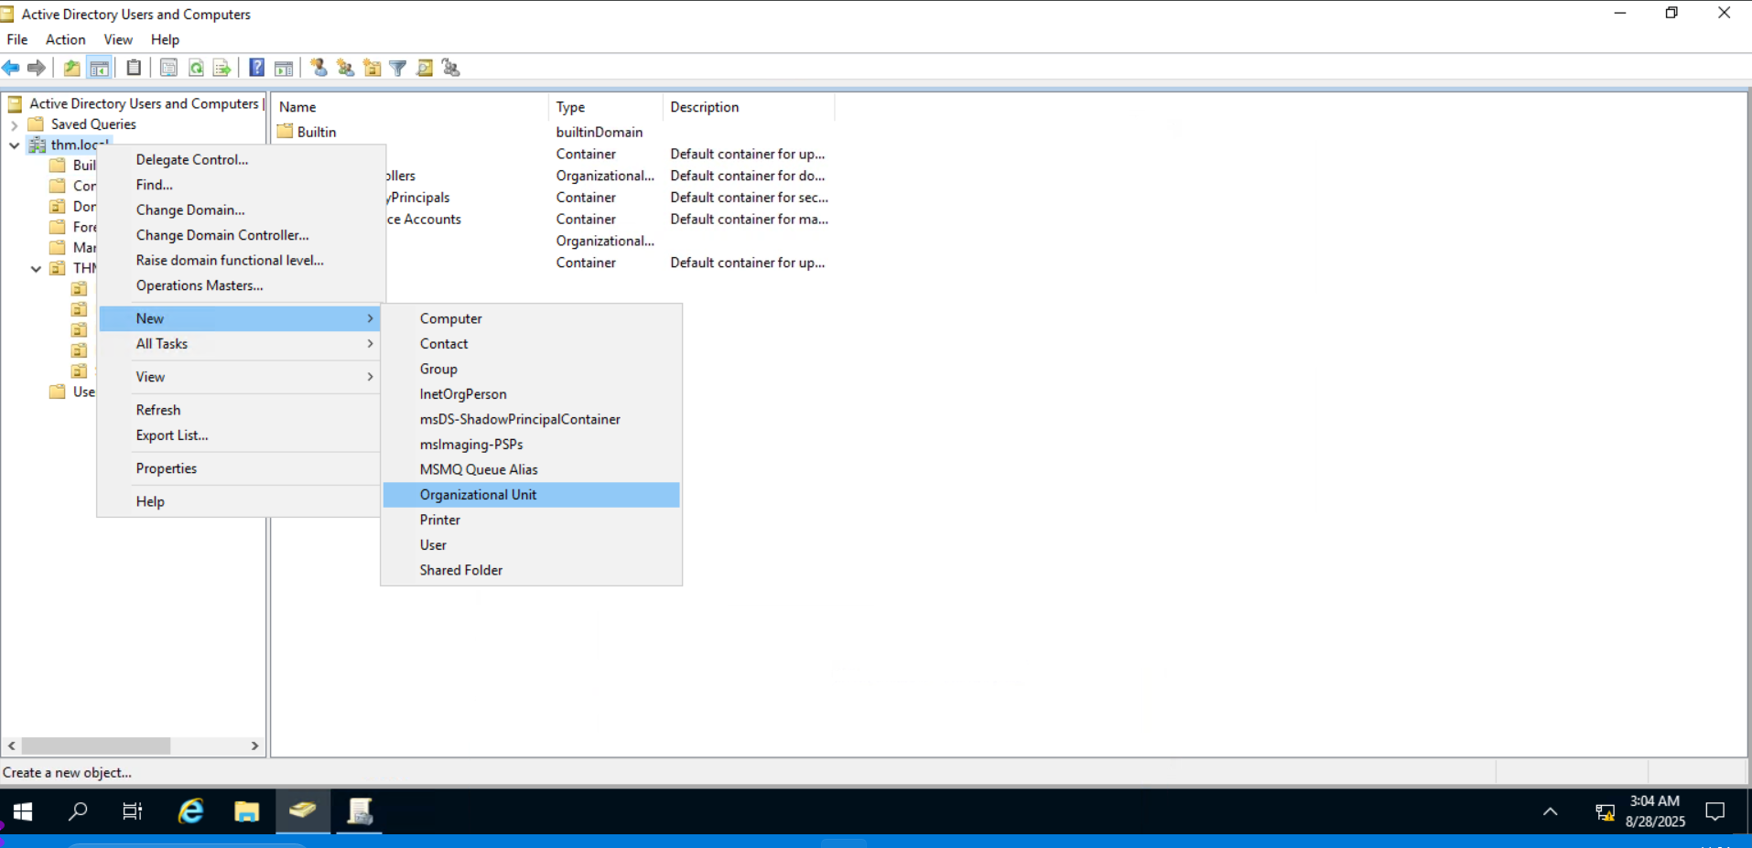1752x848 pixels.
Task: Toggle the Show/Hide Action Pane icon
Action: pos(284,68)
